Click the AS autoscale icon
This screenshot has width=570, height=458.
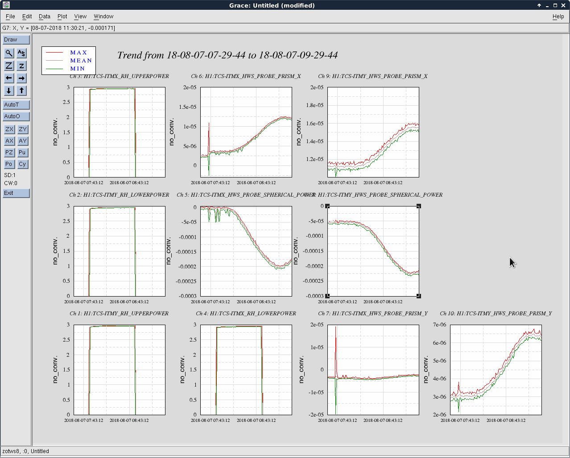tap(21, 53)
